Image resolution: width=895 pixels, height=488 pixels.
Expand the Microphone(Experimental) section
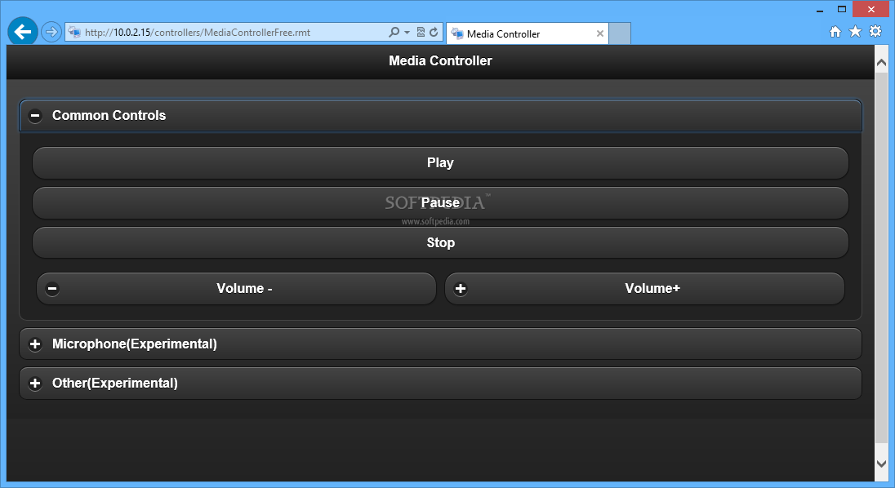440,344
